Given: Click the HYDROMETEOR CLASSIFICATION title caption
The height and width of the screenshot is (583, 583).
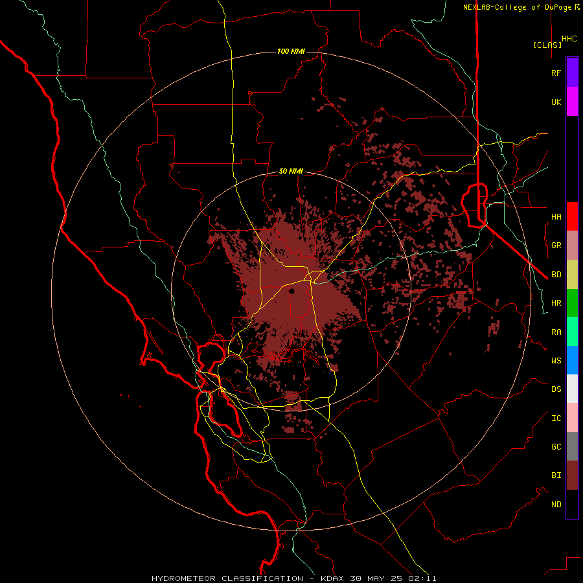Looking at the screenshot, I should pos(227,578).
